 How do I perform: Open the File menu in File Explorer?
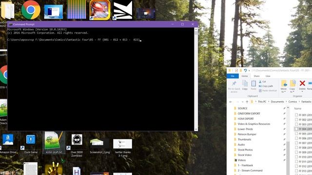click(233, 76)
